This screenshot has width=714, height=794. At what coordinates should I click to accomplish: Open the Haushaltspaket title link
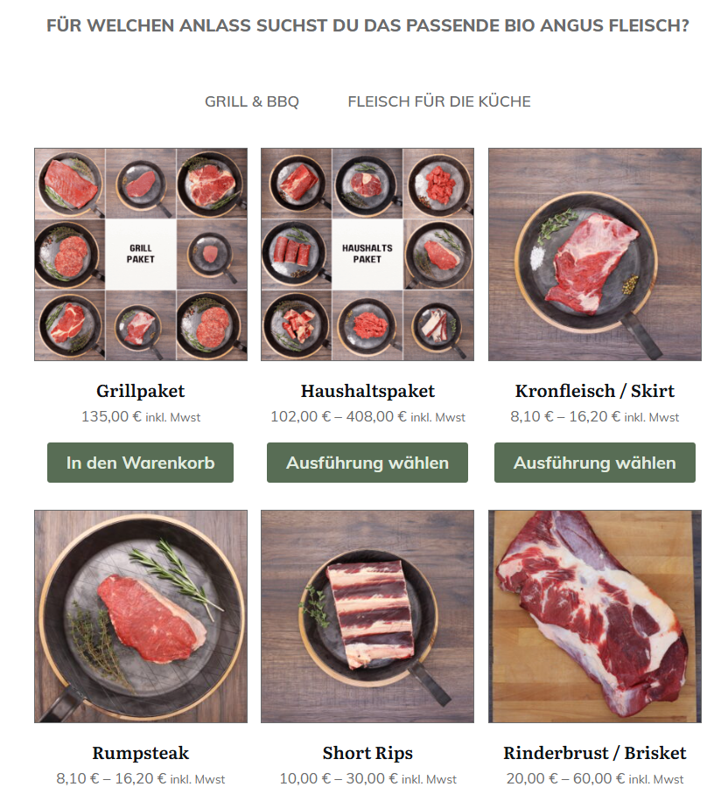pos(367,391)
